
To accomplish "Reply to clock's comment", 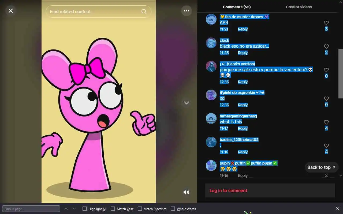I will [x=243, y=53].
